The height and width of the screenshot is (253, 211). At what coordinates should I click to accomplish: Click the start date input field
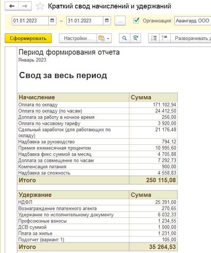(x=30, y=21)
